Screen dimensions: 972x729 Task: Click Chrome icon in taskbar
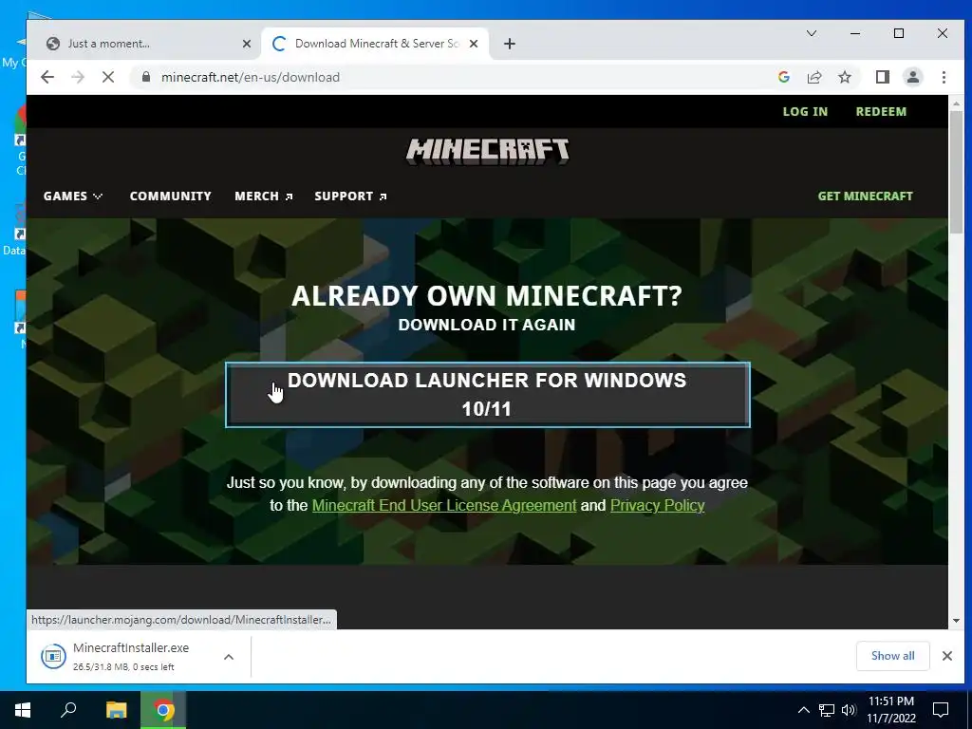coord(163,710)
